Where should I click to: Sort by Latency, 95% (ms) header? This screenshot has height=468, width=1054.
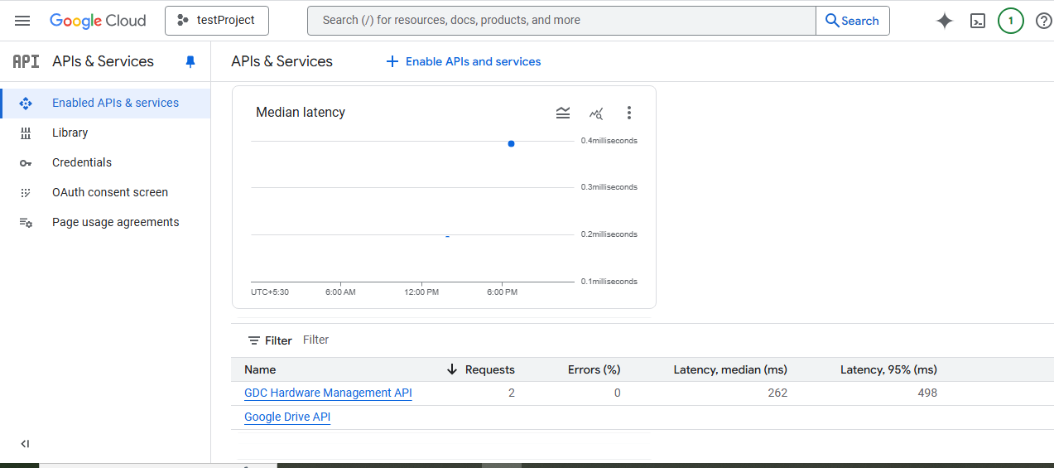pos(888,369)
